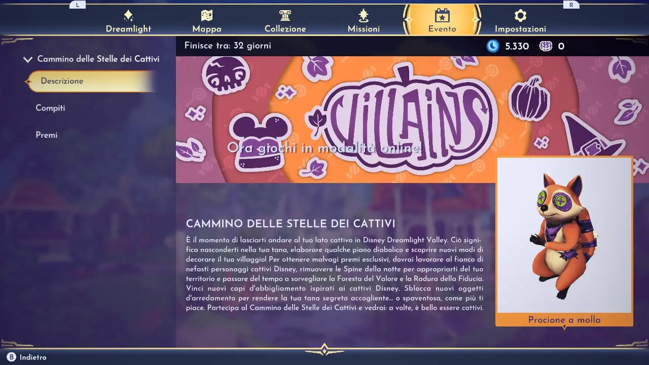Click the 'CAMMINO DELLE STELLE DEI CATTIVI' heading
This screenshot has width=649, height=365.
[291, 224]
